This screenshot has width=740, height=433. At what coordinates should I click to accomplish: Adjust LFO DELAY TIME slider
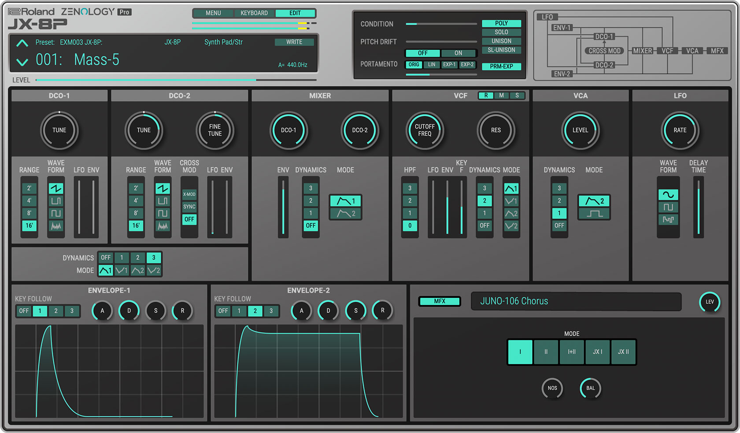[x=698, y=207]
